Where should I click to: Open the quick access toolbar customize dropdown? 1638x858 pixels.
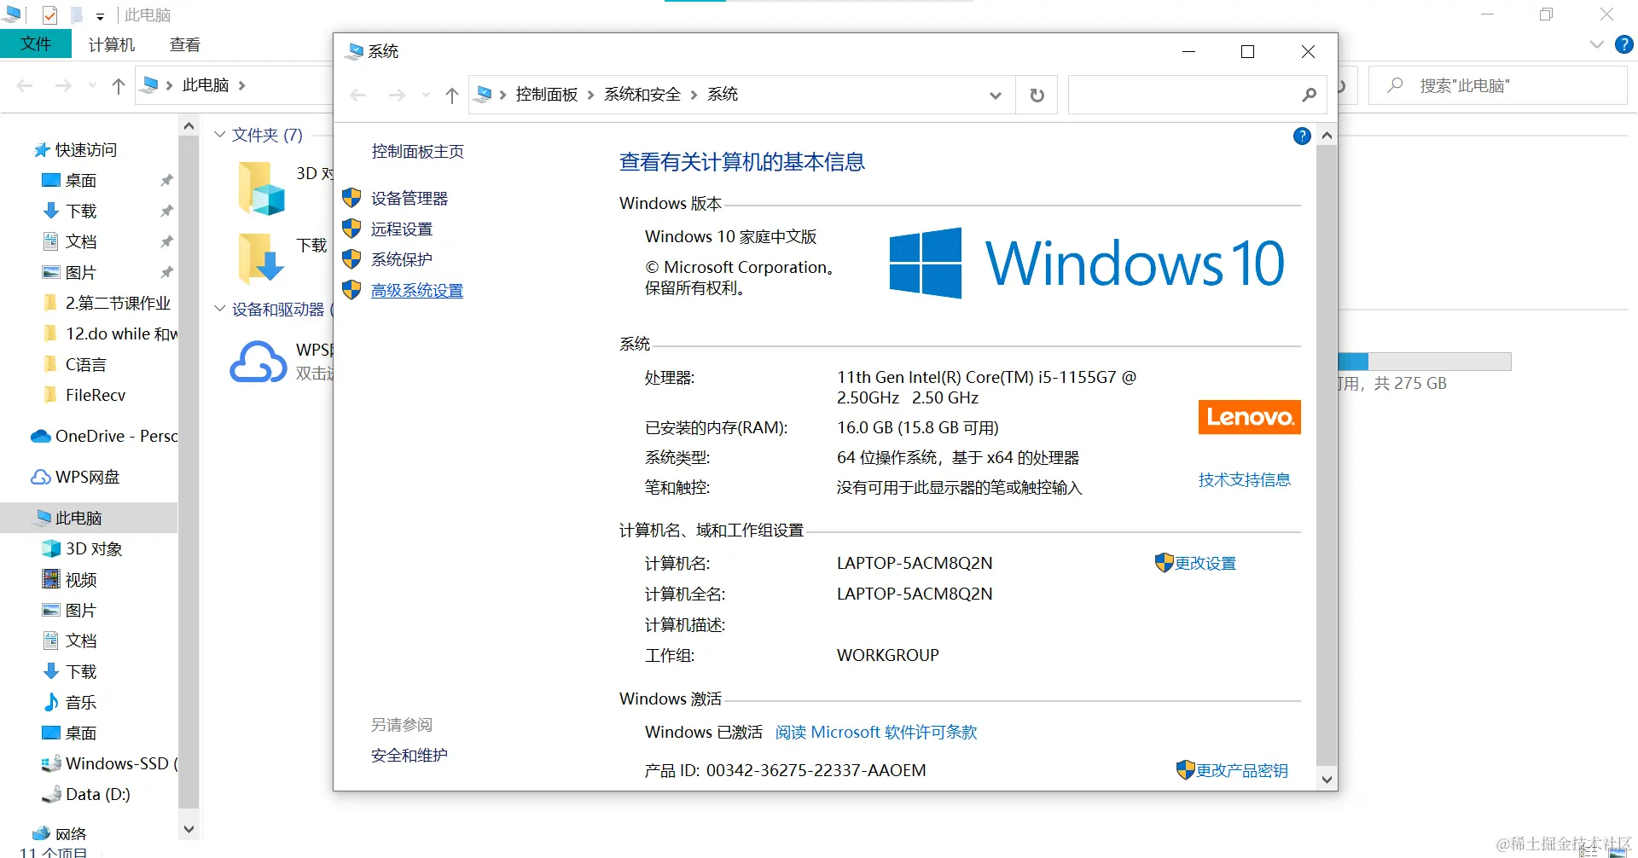(100, 16)
